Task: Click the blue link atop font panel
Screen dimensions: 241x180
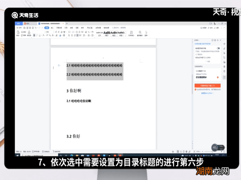Action: pos(202,44)
